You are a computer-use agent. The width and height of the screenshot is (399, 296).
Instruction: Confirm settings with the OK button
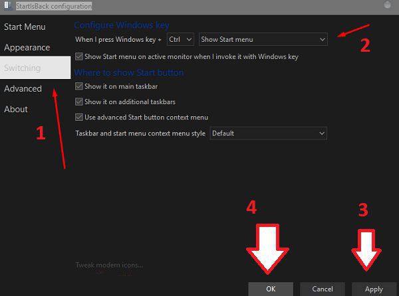pyautogui.click(x=271, y=289)
